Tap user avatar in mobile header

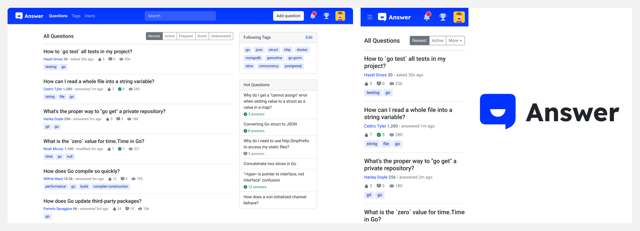(x=459, y=17)
